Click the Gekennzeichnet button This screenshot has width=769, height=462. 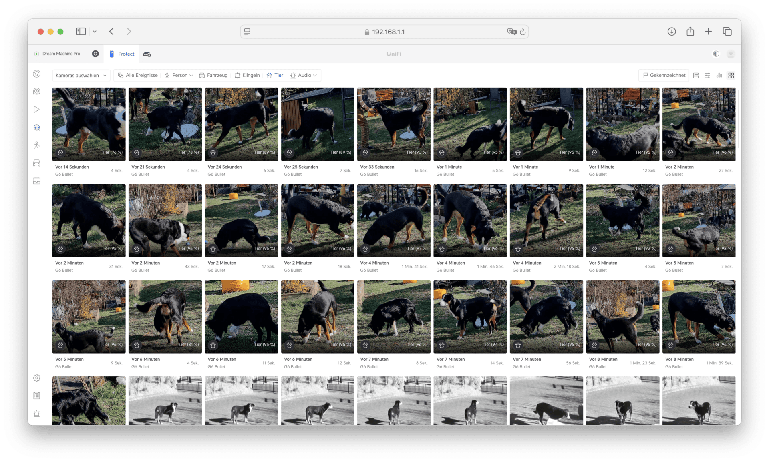click(664, 75)
